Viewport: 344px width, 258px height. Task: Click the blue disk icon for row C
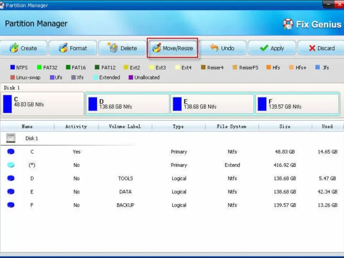(11, 151)
